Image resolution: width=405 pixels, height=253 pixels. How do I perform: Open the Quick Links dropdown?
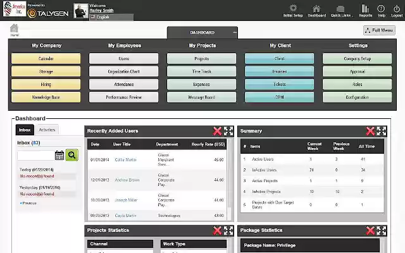pos(341,11)
